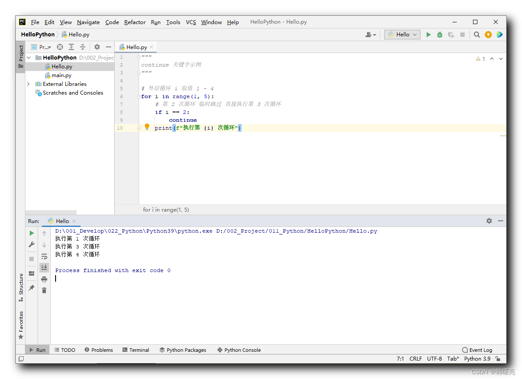Click the pin tab icon in Run panel
522x379 pixels.
coord(32,288)
